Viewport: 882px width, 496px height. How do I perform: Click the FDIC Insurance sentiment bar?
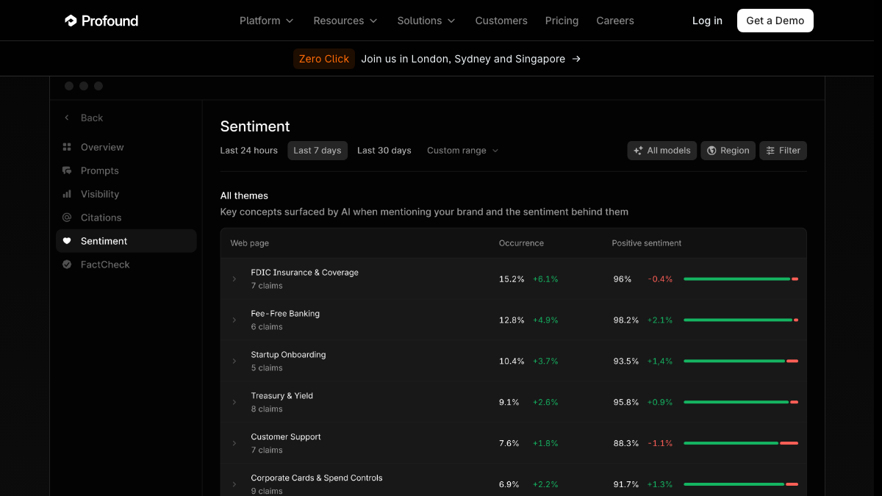pyautogui.click(x=741, y=279)
